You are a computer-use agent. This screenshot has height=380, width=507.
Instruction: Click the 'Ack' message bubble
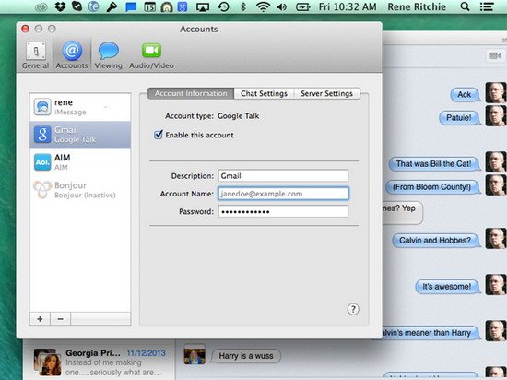pyautogui.click(x=465, y=94)
